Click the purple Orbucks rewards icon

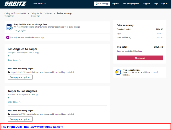8,37
